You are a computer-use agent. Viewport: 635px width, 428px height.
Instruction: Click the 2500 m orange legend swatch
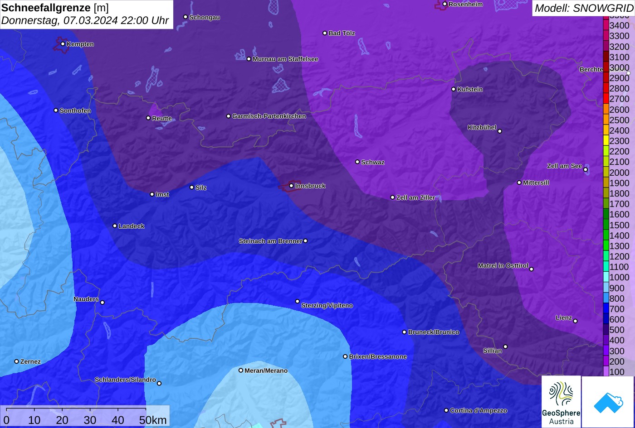pyautogui.click(x=606, y=120)
